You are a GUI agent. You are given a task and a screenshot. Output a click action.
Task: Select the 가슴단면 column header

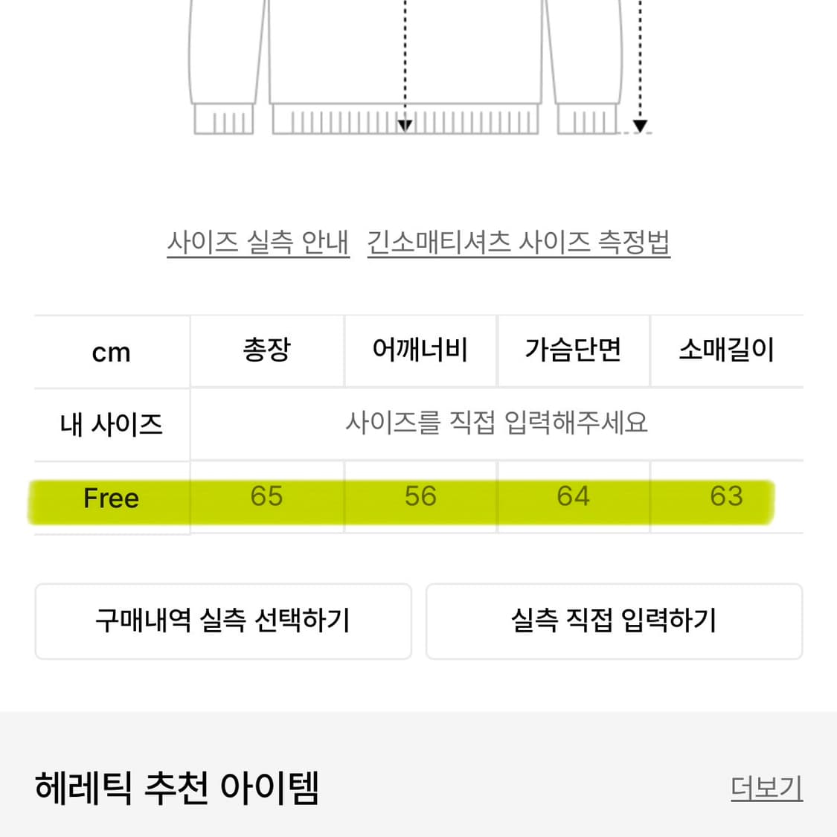tap(573, 350)
